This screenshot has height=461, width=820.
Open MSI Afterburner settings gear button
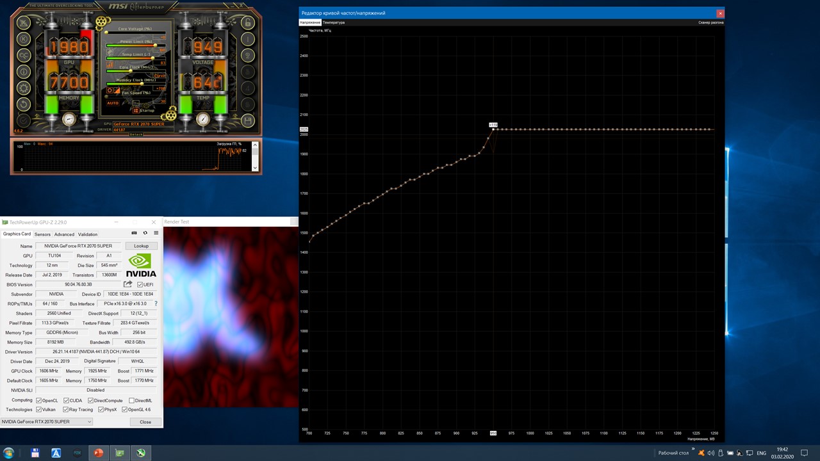pyautogui.click(x=24, y=88)
